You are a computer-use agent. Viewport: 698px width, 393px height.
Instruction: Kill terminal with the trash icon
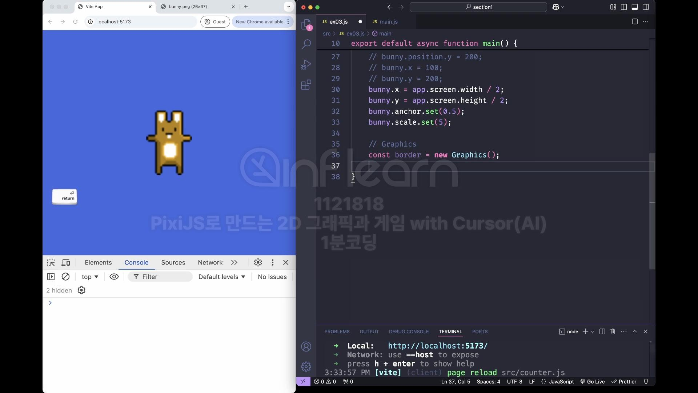coord(613,332)
